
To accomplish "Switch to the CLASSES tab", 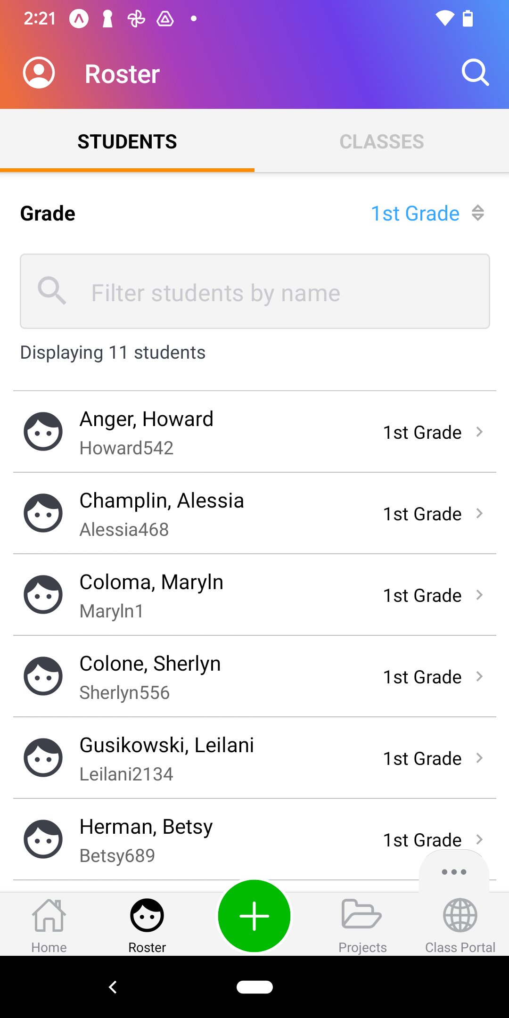I will pos(382,141).
